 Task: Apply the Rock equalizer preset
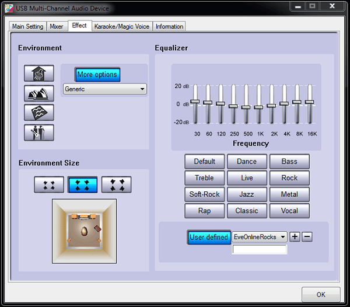click(x=289, y=178)
